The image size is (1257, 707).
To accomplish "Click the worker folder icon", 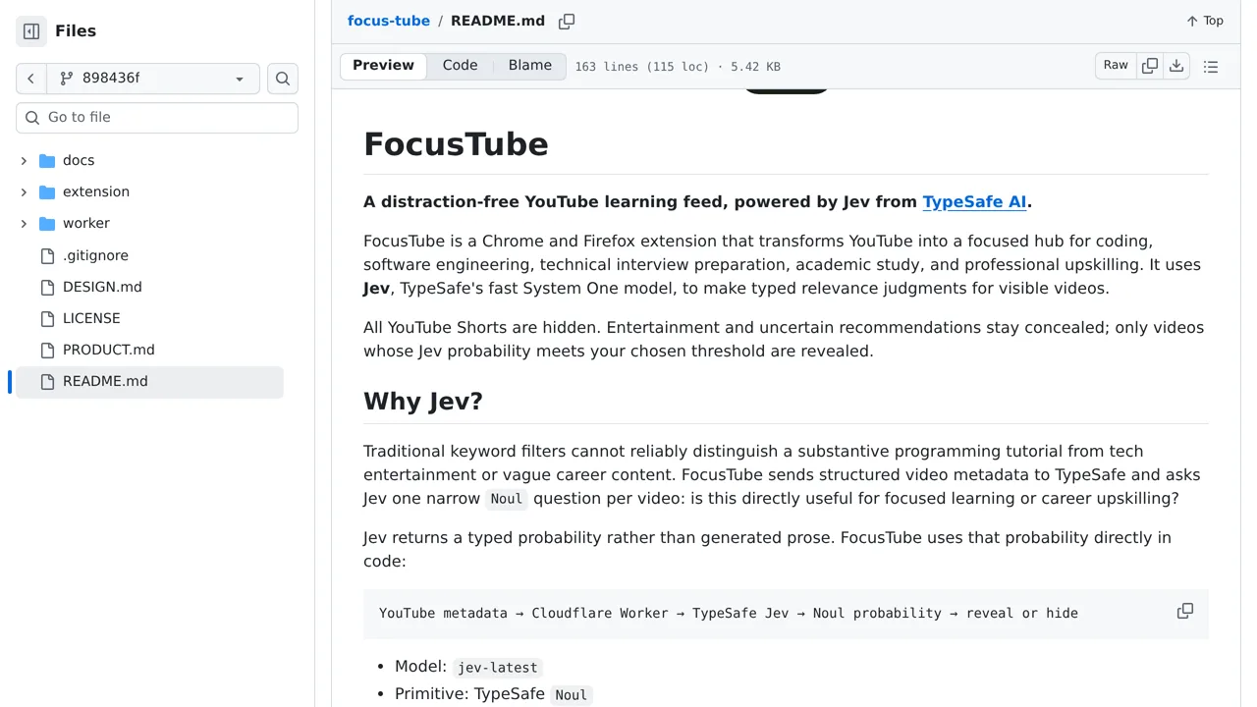I will pyautogui.click(x=47, y=223).
